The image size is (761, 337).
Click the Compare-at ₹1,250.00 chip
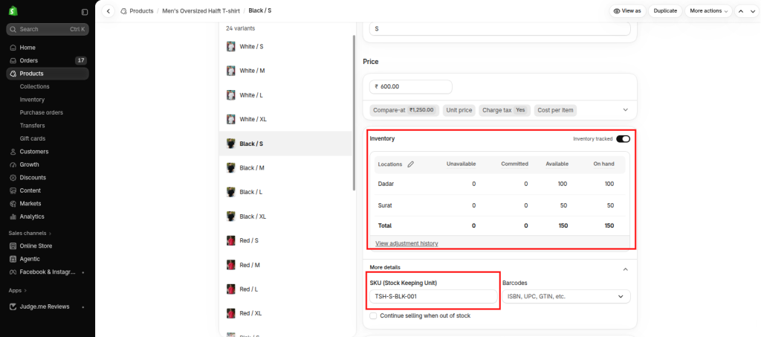click(405, 110)
